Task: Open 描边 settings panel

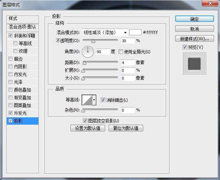Action: coord(18,59)
